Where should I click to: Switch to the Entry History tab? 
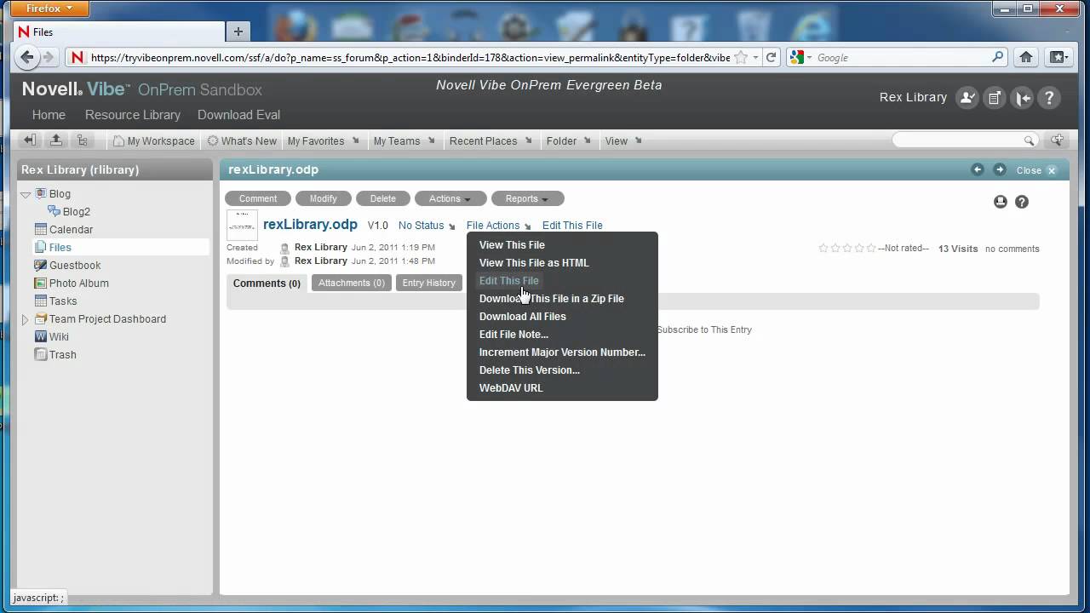click(x=428, y=283)
